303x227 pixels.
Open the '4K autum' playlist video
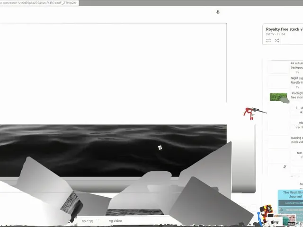point(297,65)
